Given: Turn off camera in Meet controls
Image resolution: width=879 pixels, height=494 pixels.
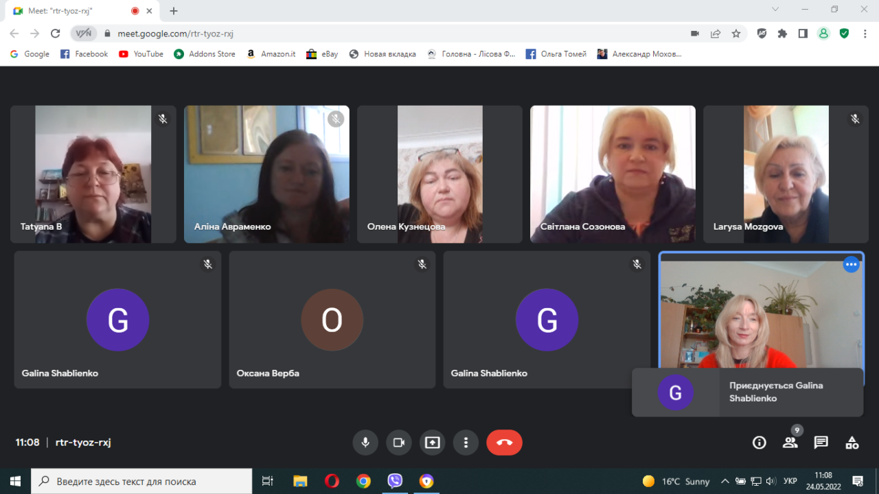Looking at the screenshot, I should (398, 443).
